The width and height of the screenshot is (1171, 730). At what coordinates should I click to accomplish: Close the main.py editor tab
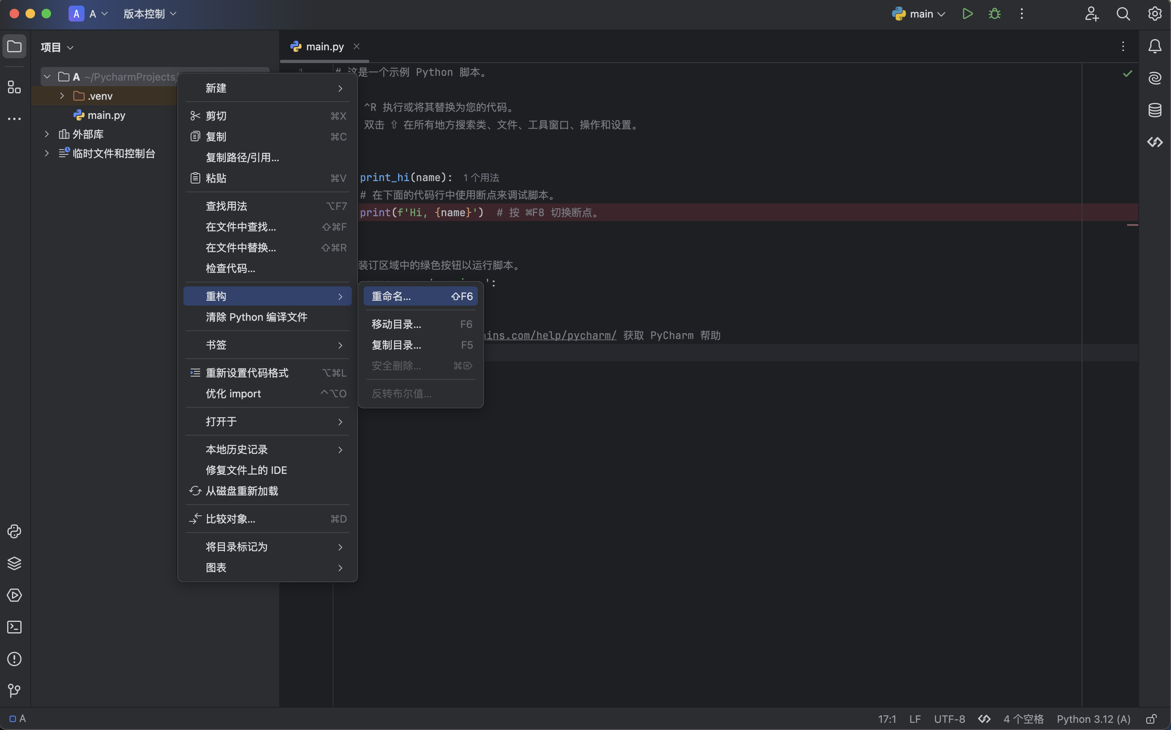(x=356, y=46)
